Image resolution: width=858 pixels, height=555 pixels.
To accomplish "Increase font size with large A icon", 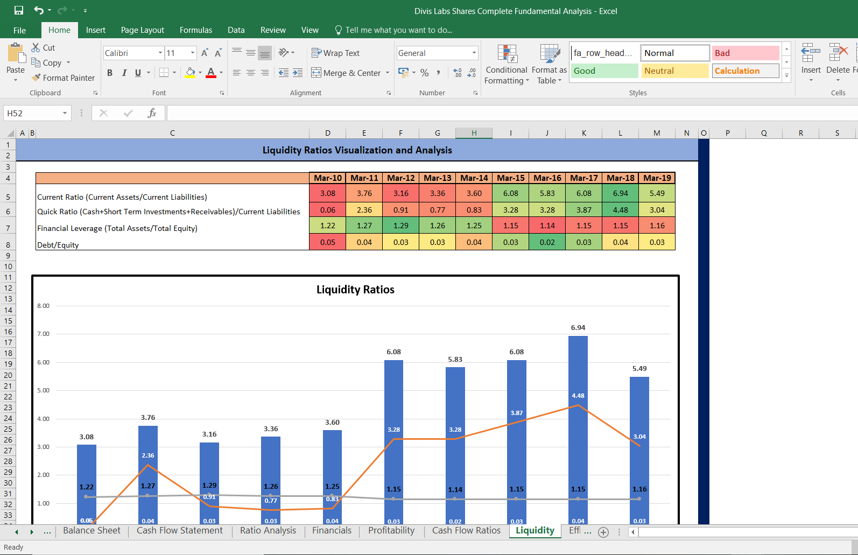I will (205, 53).
